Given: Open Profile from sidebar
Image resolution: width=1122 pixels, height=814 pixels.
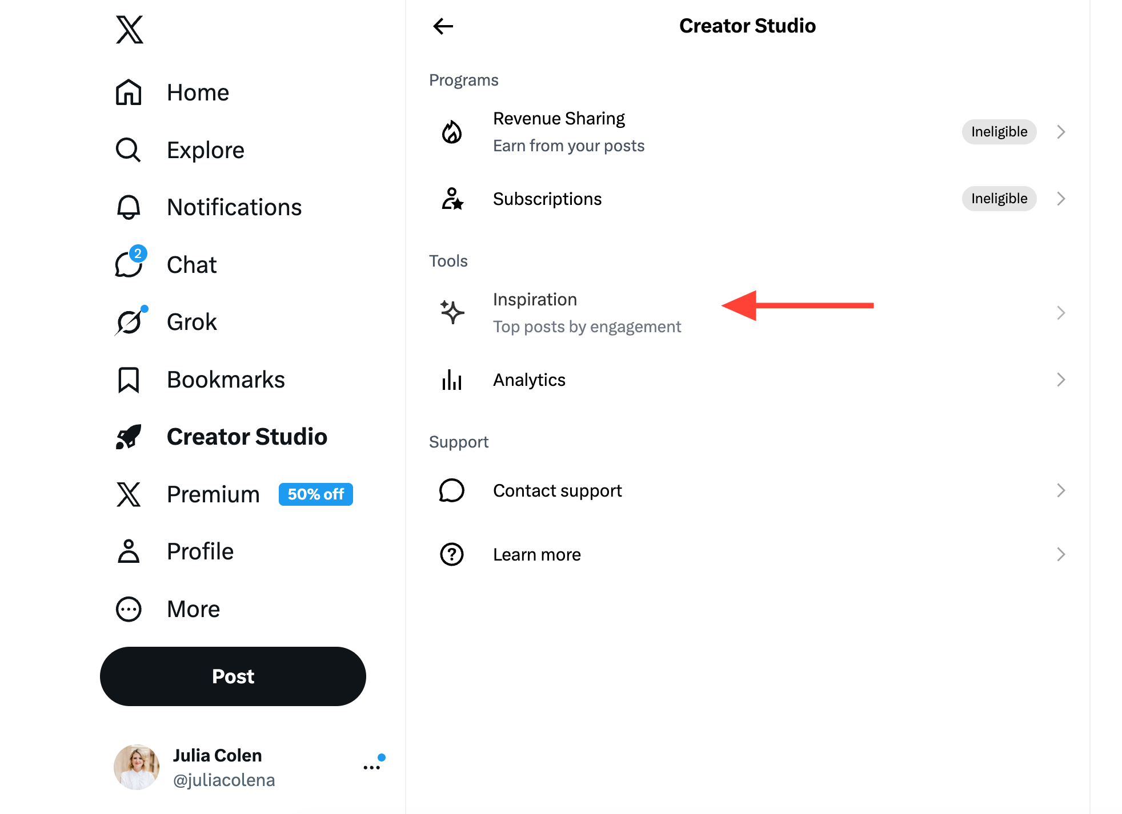Looking at the screenshot, I should click(200, 551).
